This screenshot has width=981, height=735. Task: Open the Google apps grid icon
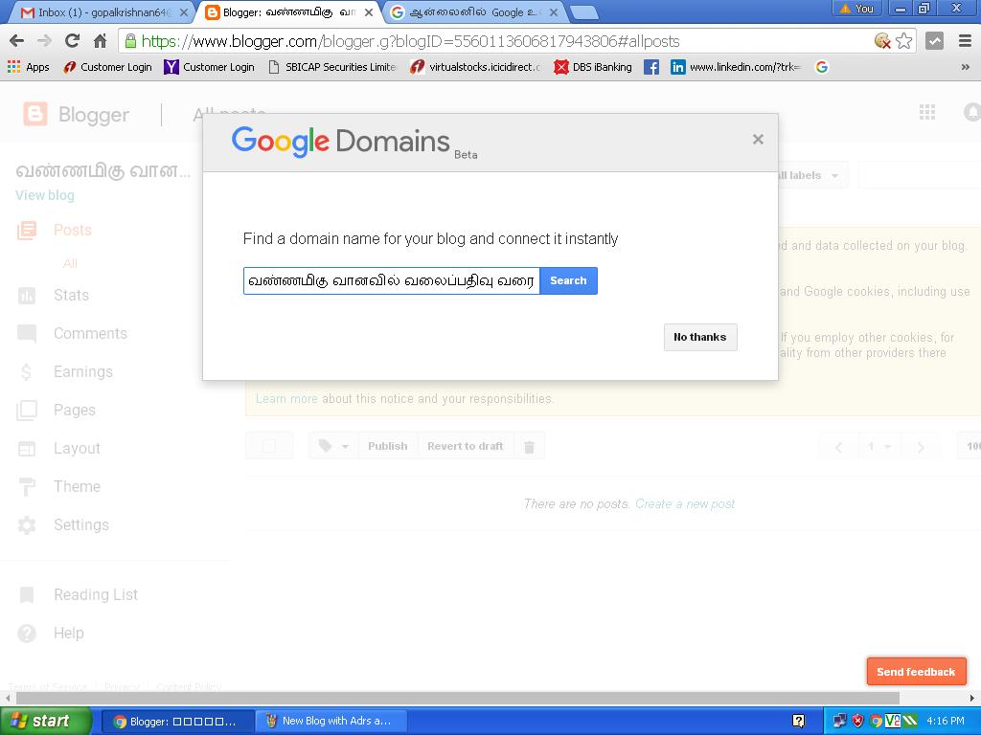[927, 113]
